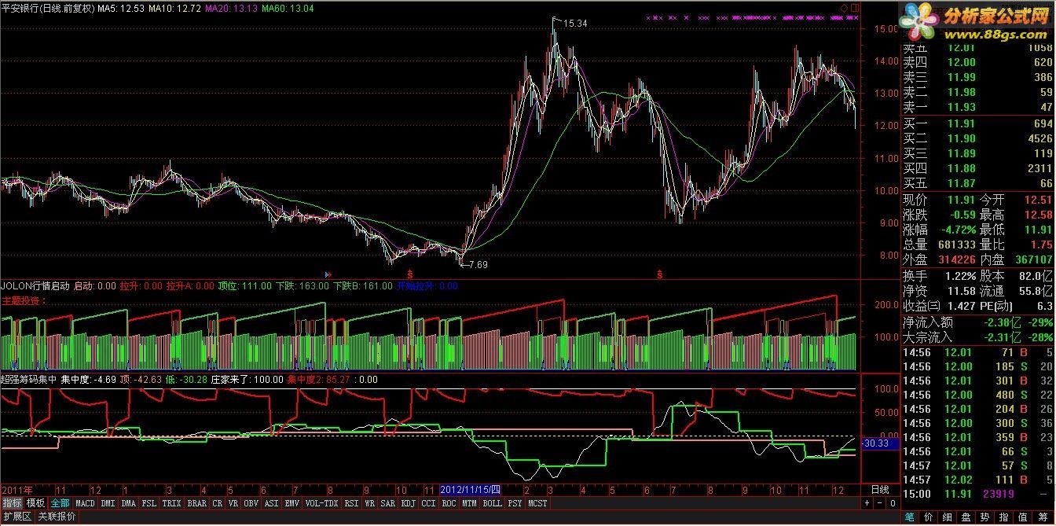Apply the FSL indicator

[148, 503]
